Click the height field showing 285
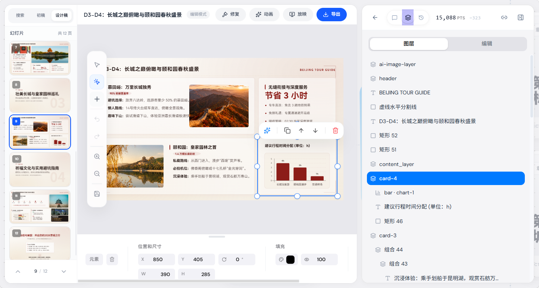The width and height of the screenshot is (539, 288). point(197,274)
